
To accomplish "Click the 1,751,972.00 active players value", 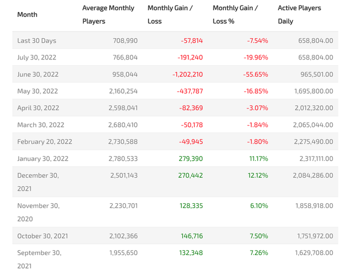I will point(315,236).
